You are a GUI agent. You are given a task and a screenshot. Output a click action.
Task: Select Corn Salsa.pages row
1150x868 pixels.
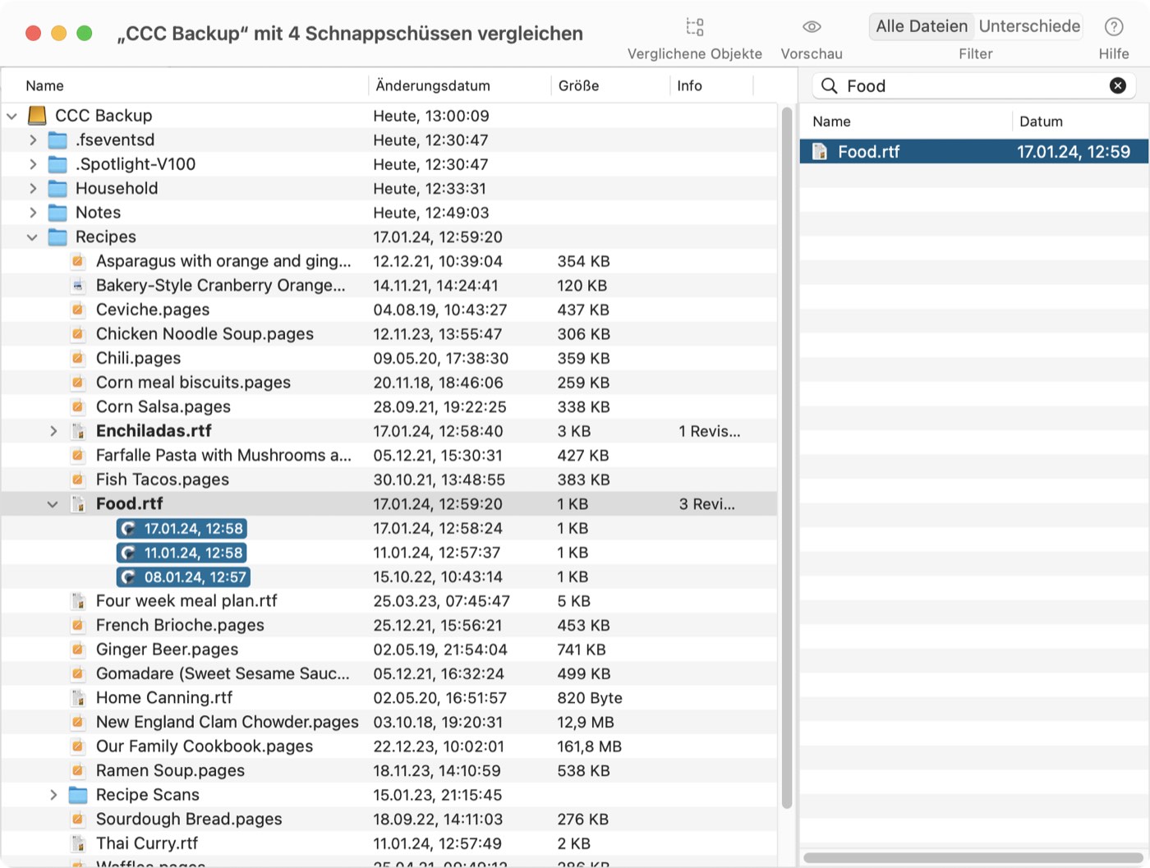coord(389,406)
